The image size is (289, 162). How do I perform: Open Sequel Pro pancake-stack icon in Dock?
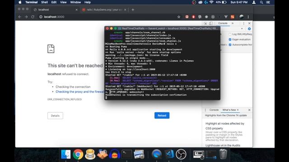90,154
